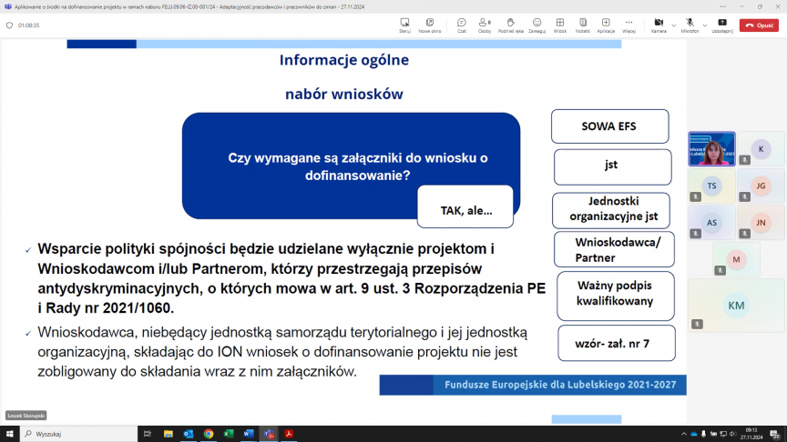Image resolution: width=787 pixels, height=442 pixels.
Task: Leave the meeting with Opuść
Action: 759,25
